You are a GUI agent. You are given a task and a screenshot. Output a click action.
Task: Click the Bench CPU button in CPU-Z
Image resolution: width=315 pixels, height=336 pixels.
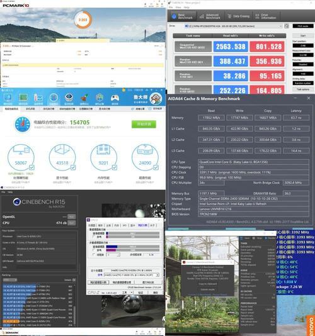point(98,283)
